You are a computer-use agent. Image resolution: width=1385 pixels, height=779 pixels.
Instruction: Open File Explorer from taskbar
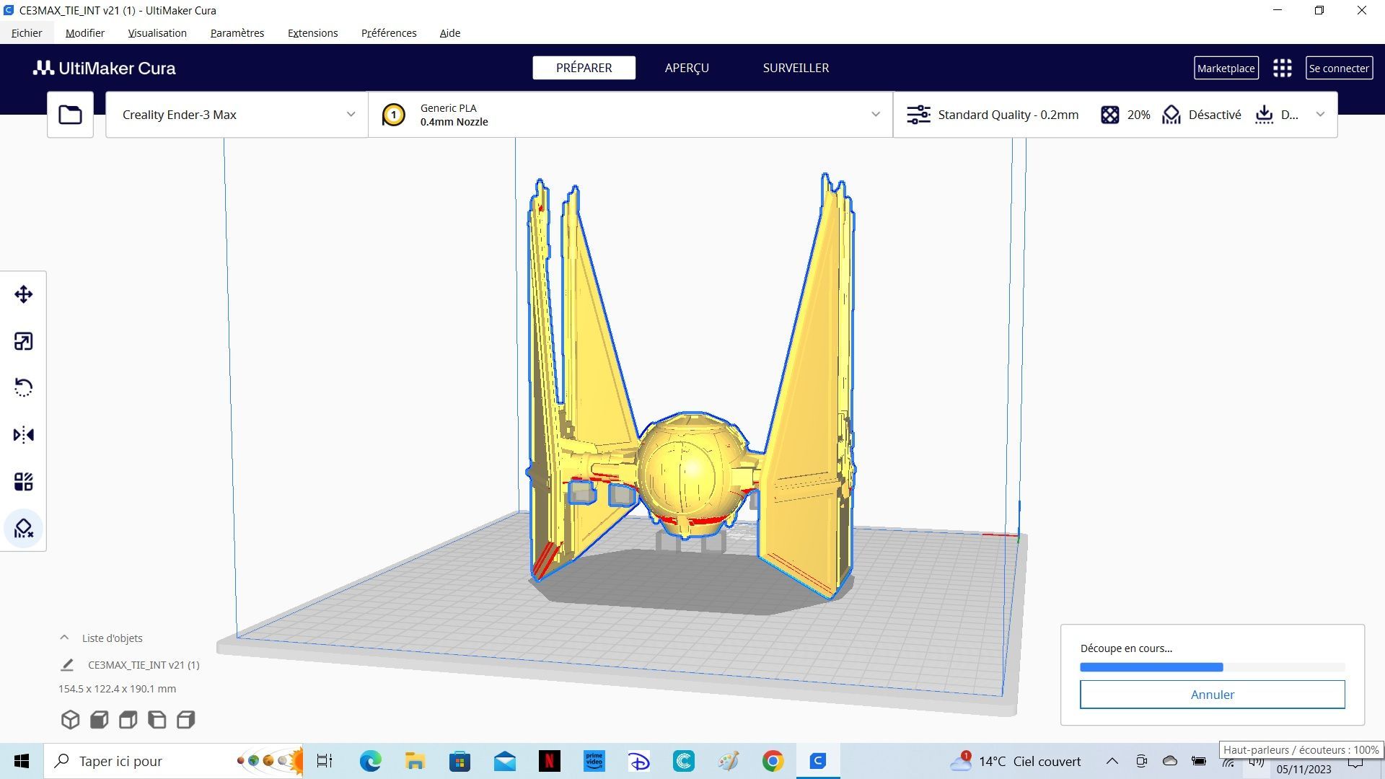click(x=415, y=761)
